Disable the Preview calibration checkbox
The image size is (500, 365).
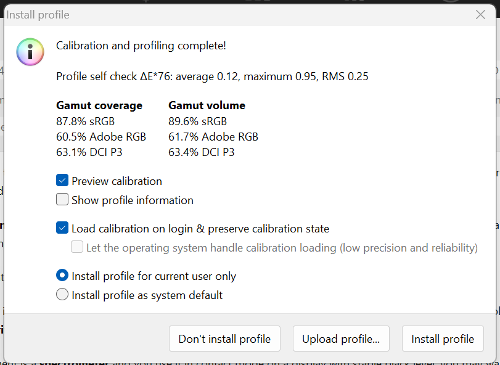pyautogui.click(x=62, y=181)
